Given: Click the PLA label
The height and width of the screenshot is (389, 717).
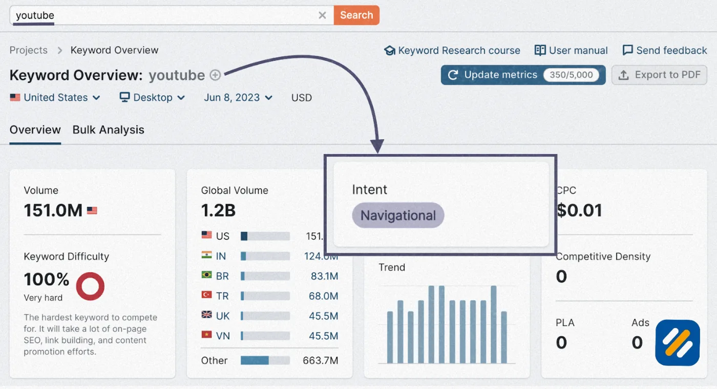Looking at the screenshot, I should pos(565,322).
